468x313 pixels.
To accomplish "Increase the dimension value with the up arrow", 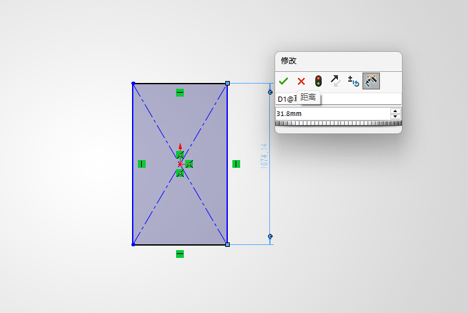I will [395, 111].
